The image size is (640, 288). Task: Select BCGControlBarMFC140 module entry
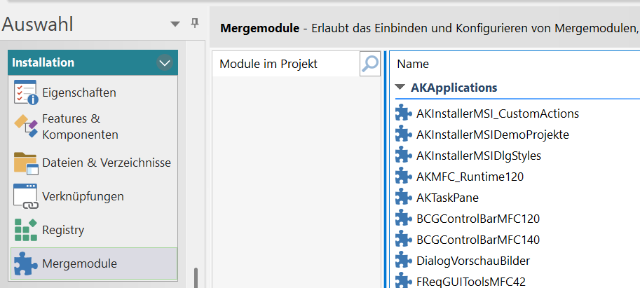coord(477,240)
